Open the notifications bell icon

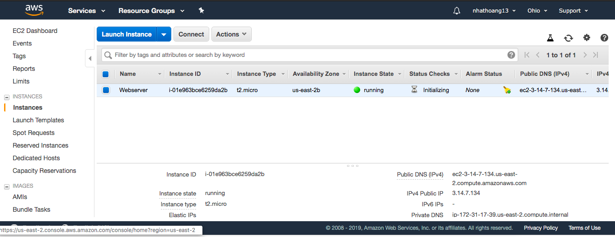tap(456, 10)
